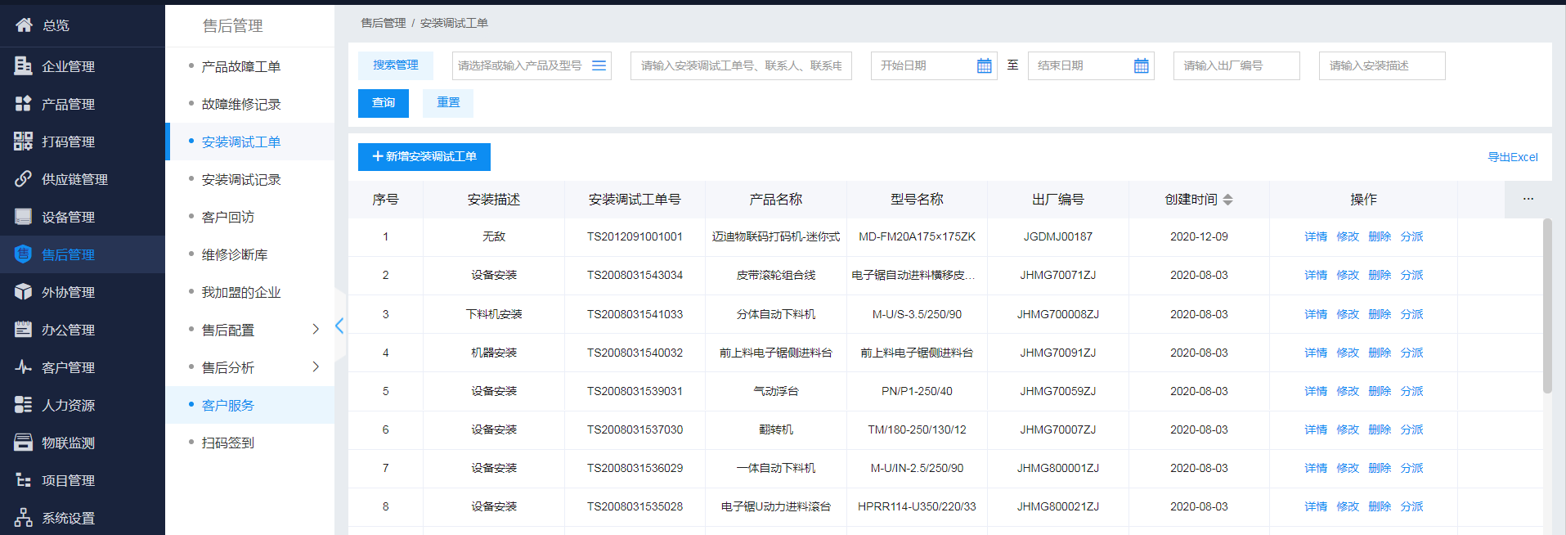Click the 请输入出厂编号 input field
This screenshot has width=1566, height=535.
pos(1236,65)
